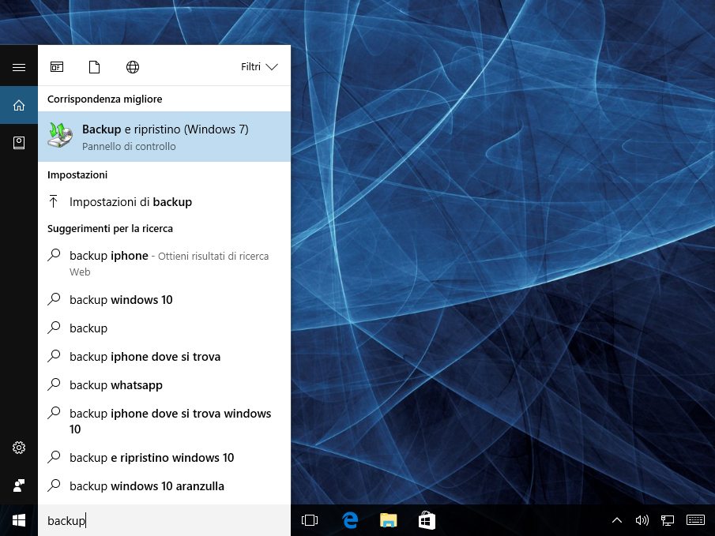Filter results by Apps icon
The height and width of the screenshot is (536, 715).
[x=57, y=67]
